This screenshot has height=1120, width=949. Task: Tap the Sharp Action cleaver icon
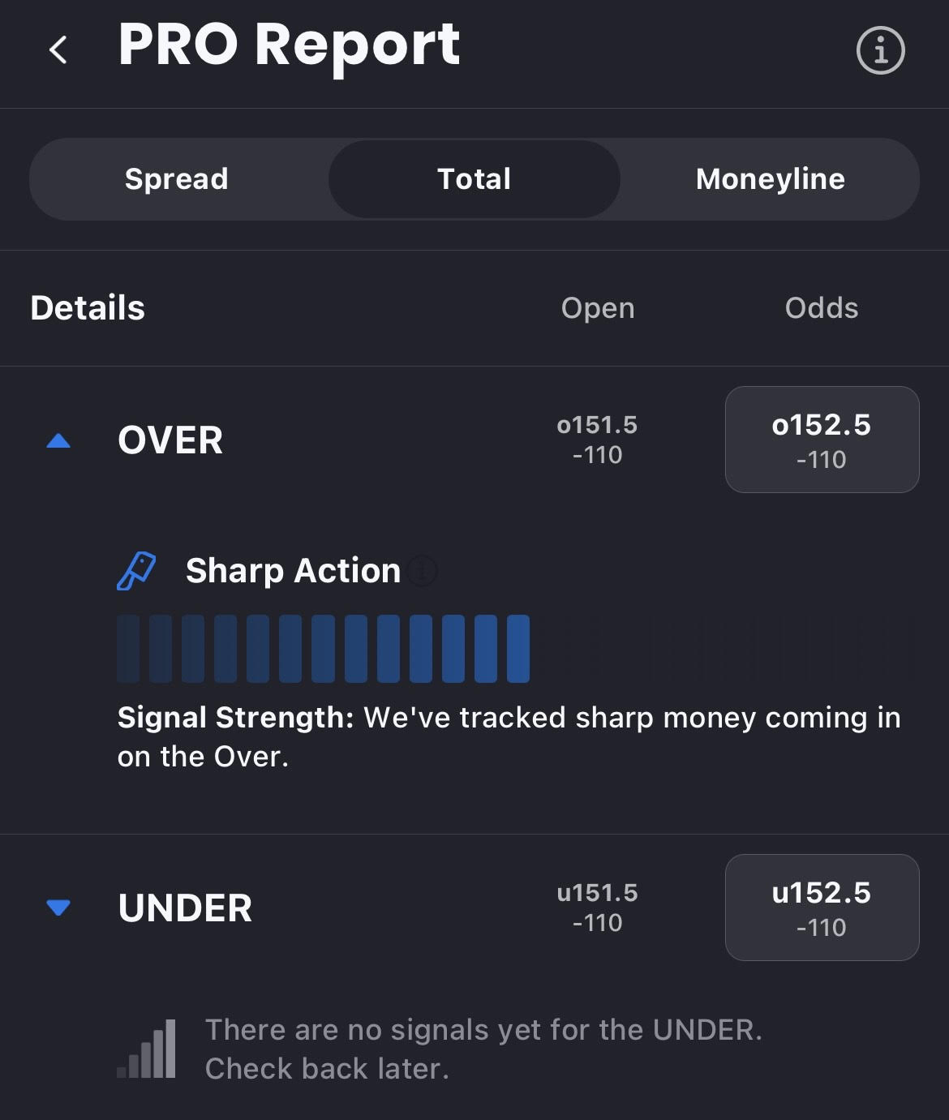pyautogui.click(x=136, y=571)
